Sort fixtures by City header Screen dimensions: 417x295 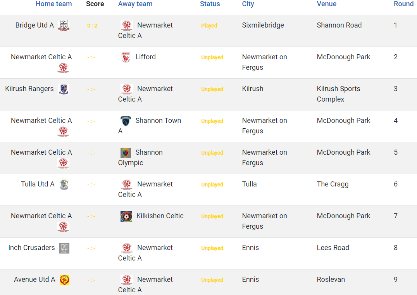coord(248,4)
